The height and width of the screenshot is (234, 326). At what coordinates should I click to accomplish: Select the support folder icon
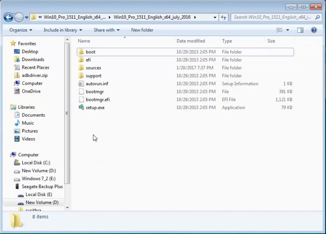[81, 76]
